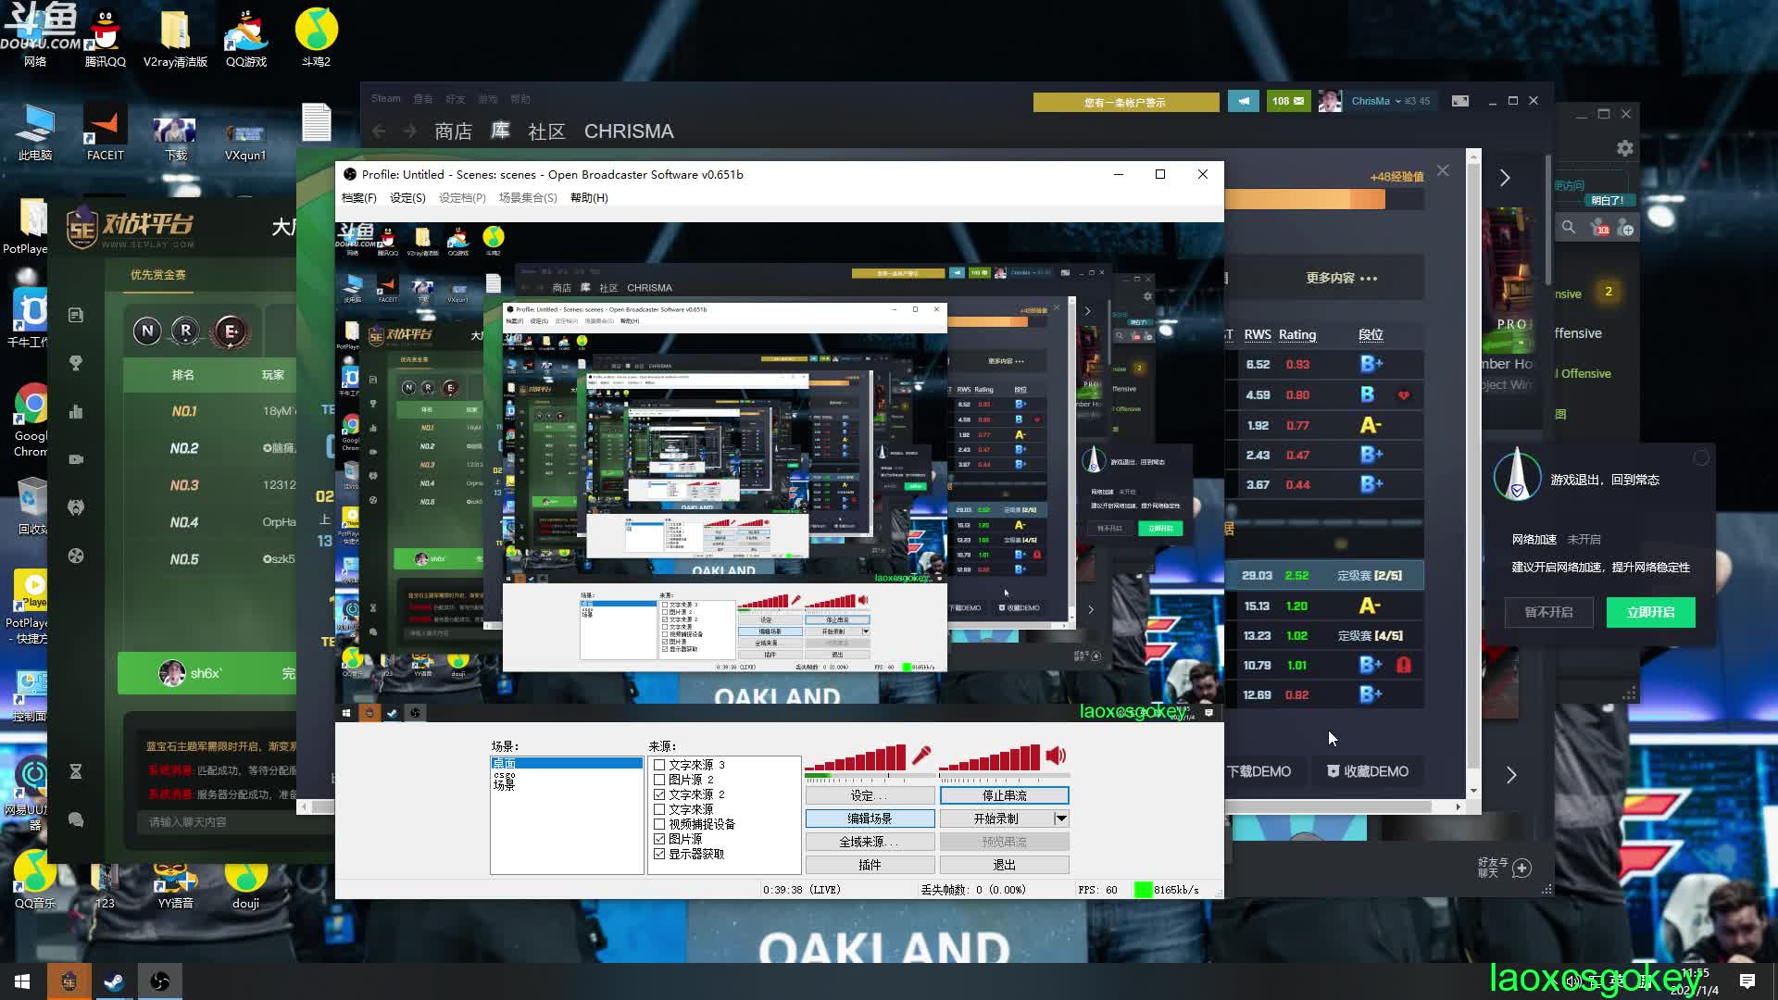1778x1000 pixels.
Task: Open 5E football sidebar icon
Action: pyautogui.click(x=76, y=556)
